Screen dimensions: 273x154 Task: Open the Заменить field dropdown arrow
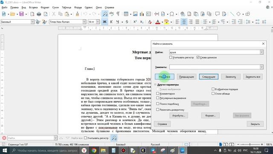click(x=261, y=67)
